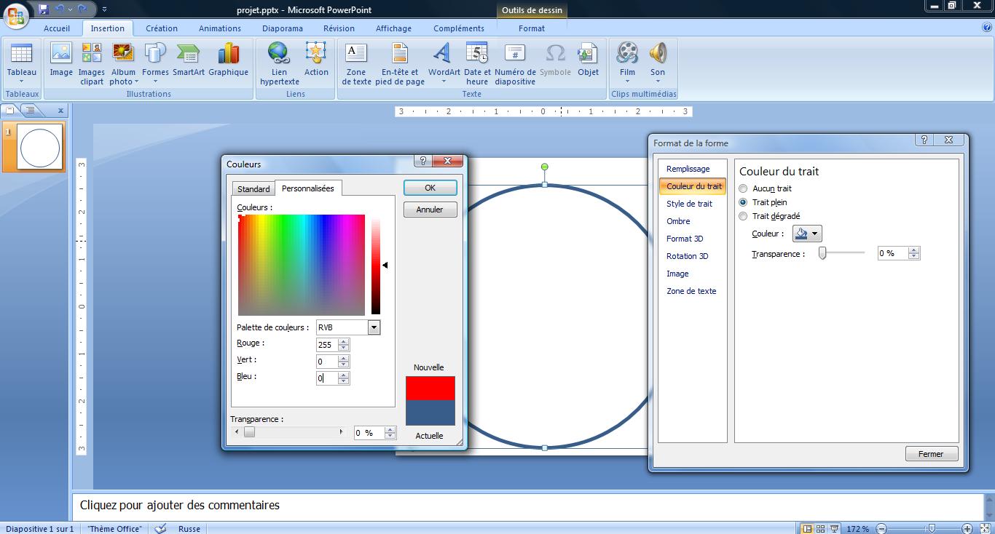Screen dimensions: 995x534
Task: Insert a picture using the Image icon
Action: pos(61,60)
